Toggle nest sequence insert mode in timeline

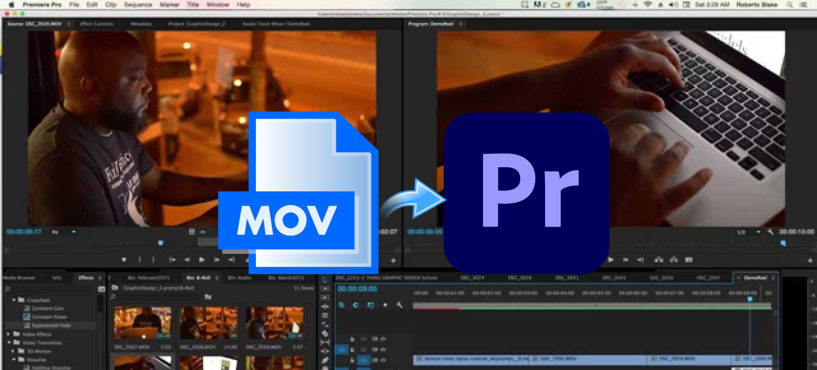point(341,305)
